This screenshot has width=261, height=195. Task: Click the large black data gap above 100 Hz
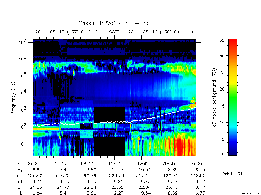[109, 115]
